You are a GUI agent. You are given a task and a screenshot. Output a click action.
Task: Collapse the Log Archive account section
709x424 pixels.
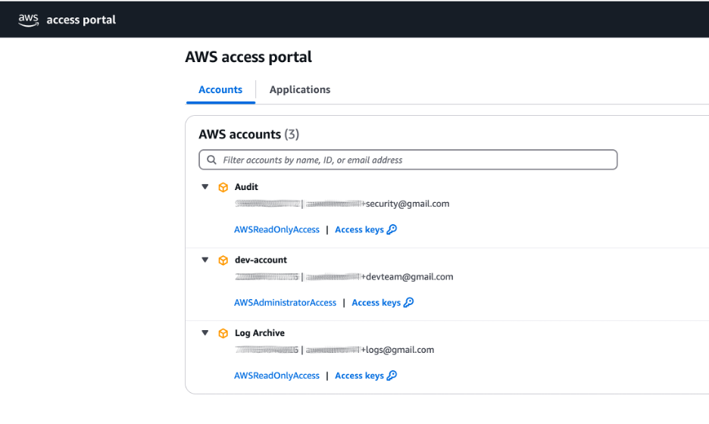(x=205, y=333)
